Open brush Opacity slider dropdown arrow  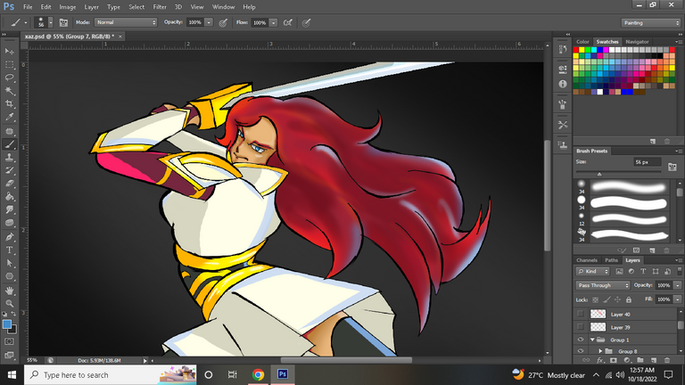click(x=209, y=22)
